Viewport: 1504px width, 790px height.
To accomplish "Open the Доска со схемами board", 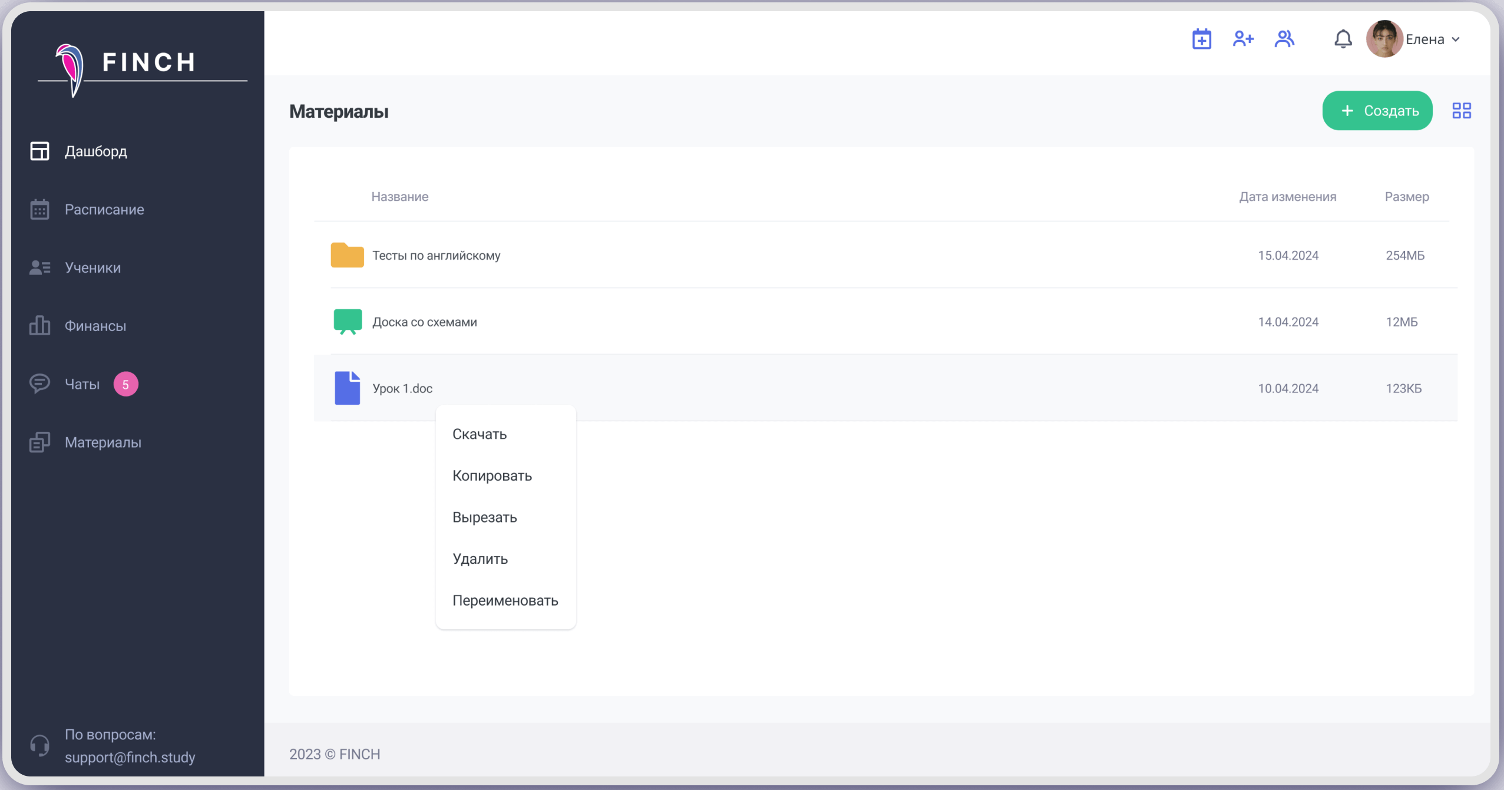I will 424,322.
